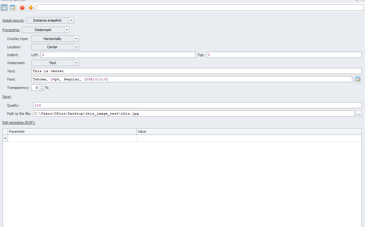Click the Path to the file field

click(x=194, y=114)
